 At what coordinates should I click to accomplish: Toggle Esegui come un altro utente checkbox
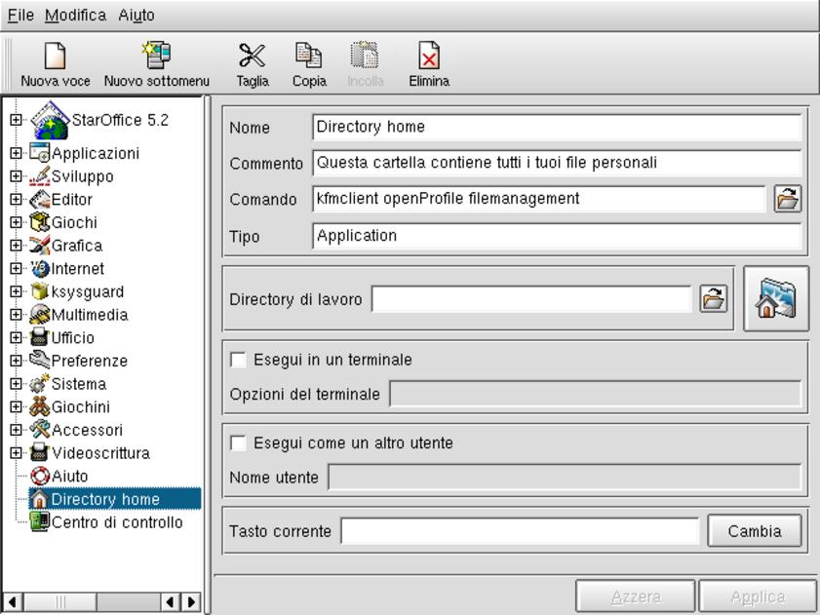pyautogui.click(x=237, y=443)
